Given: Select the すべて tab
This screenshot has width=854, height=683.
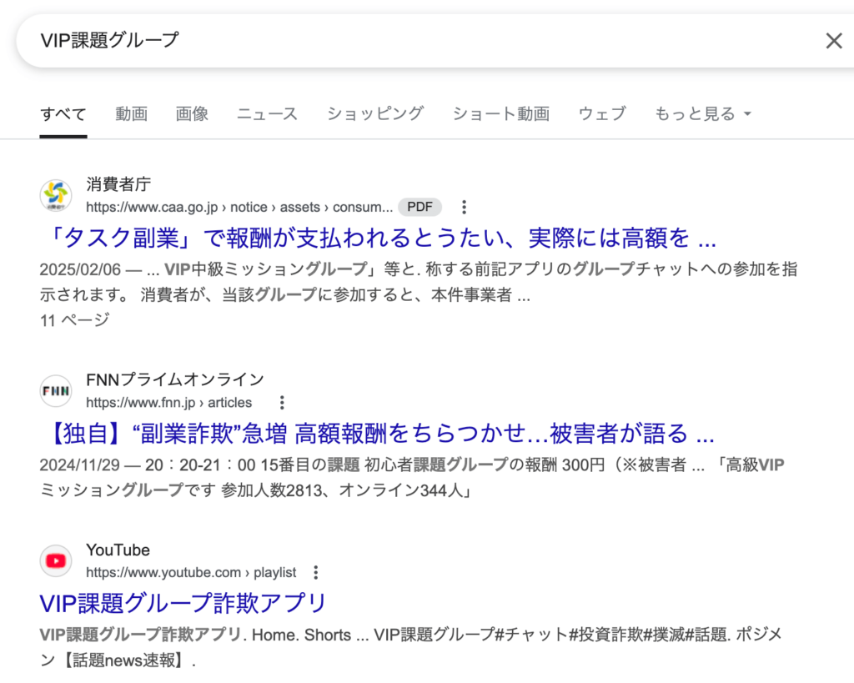Looking at the screenshot, I should click(63, 113).
